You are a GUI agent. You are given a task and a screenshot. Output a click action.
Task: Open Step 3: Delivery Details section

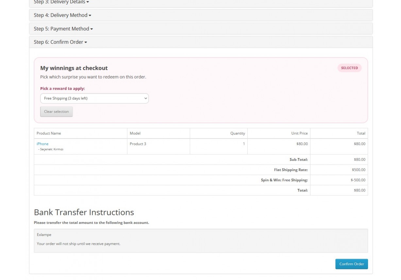point(61,2)
